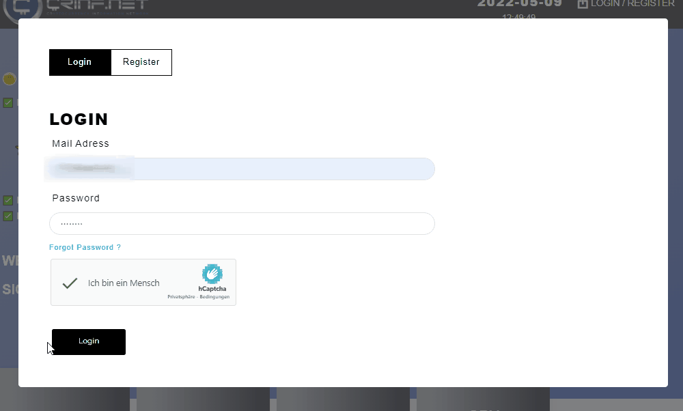Click the LOGIN heading text
The height and width of the screenshot is (411, 683).
pyautogui.click(x=79, y=119)
